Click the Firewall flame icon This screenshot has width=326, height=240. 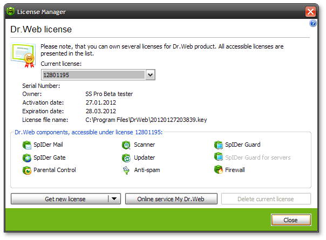click(219, 169)
